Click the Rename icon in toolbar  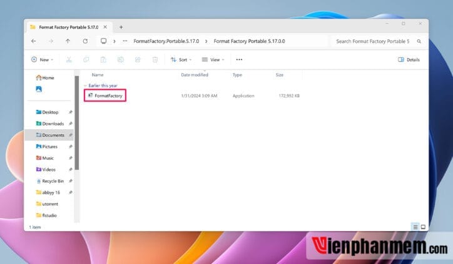(x=121, y=60)
